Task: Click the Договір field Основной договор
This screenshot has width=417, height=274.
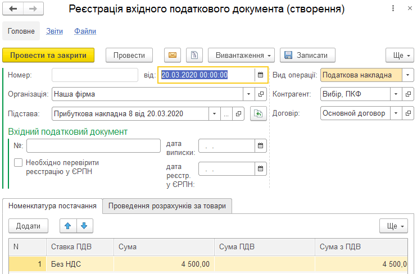Action: tap(355, 113)
